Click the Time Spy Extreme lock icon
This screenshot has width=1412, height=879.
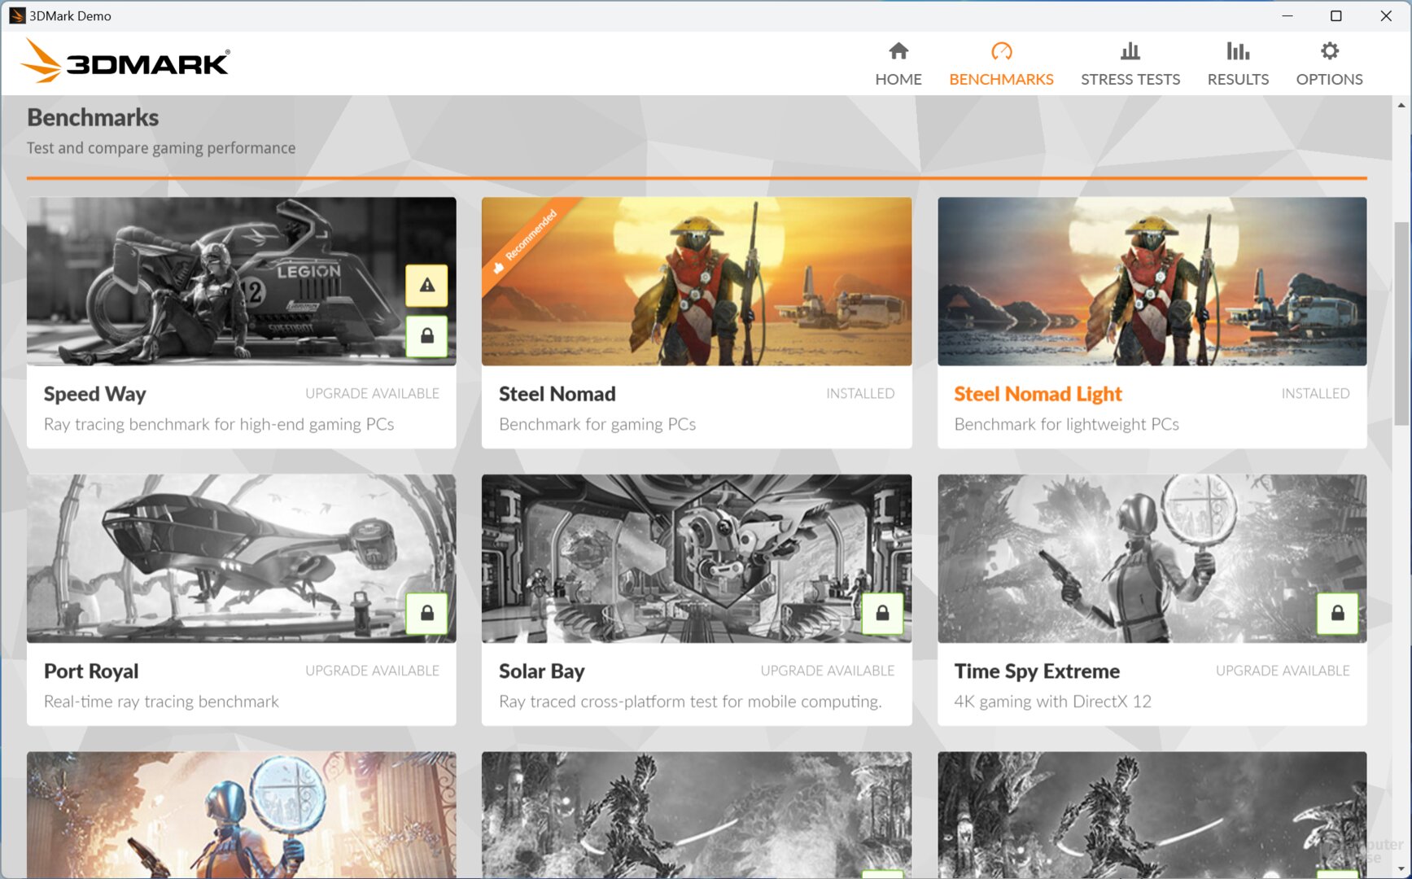tap(1337, 613)
